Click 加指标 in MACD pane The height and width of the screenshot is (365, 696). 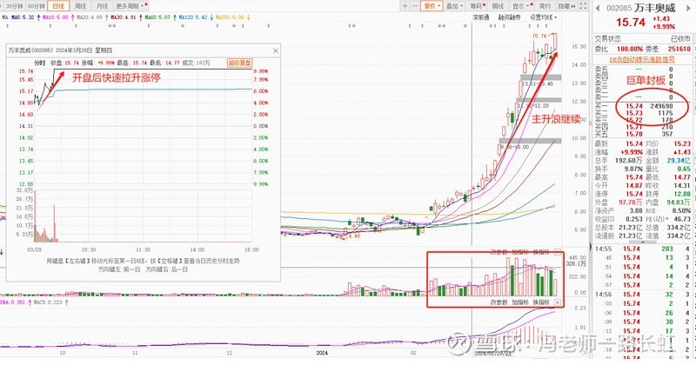[x=519, y=302]
